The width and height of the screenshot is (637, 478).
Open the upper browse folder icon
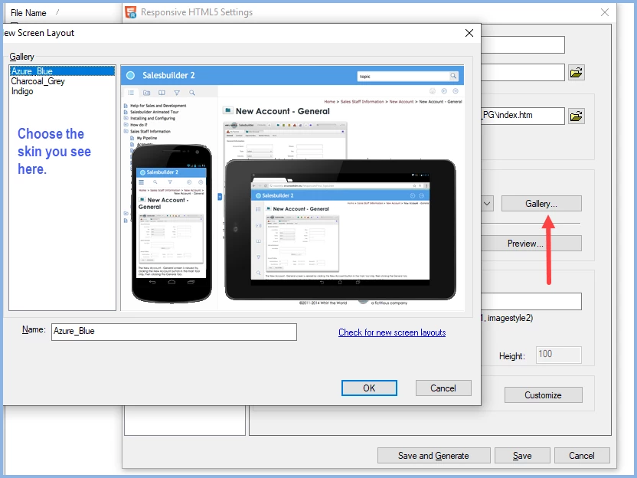tap(576, 73)
